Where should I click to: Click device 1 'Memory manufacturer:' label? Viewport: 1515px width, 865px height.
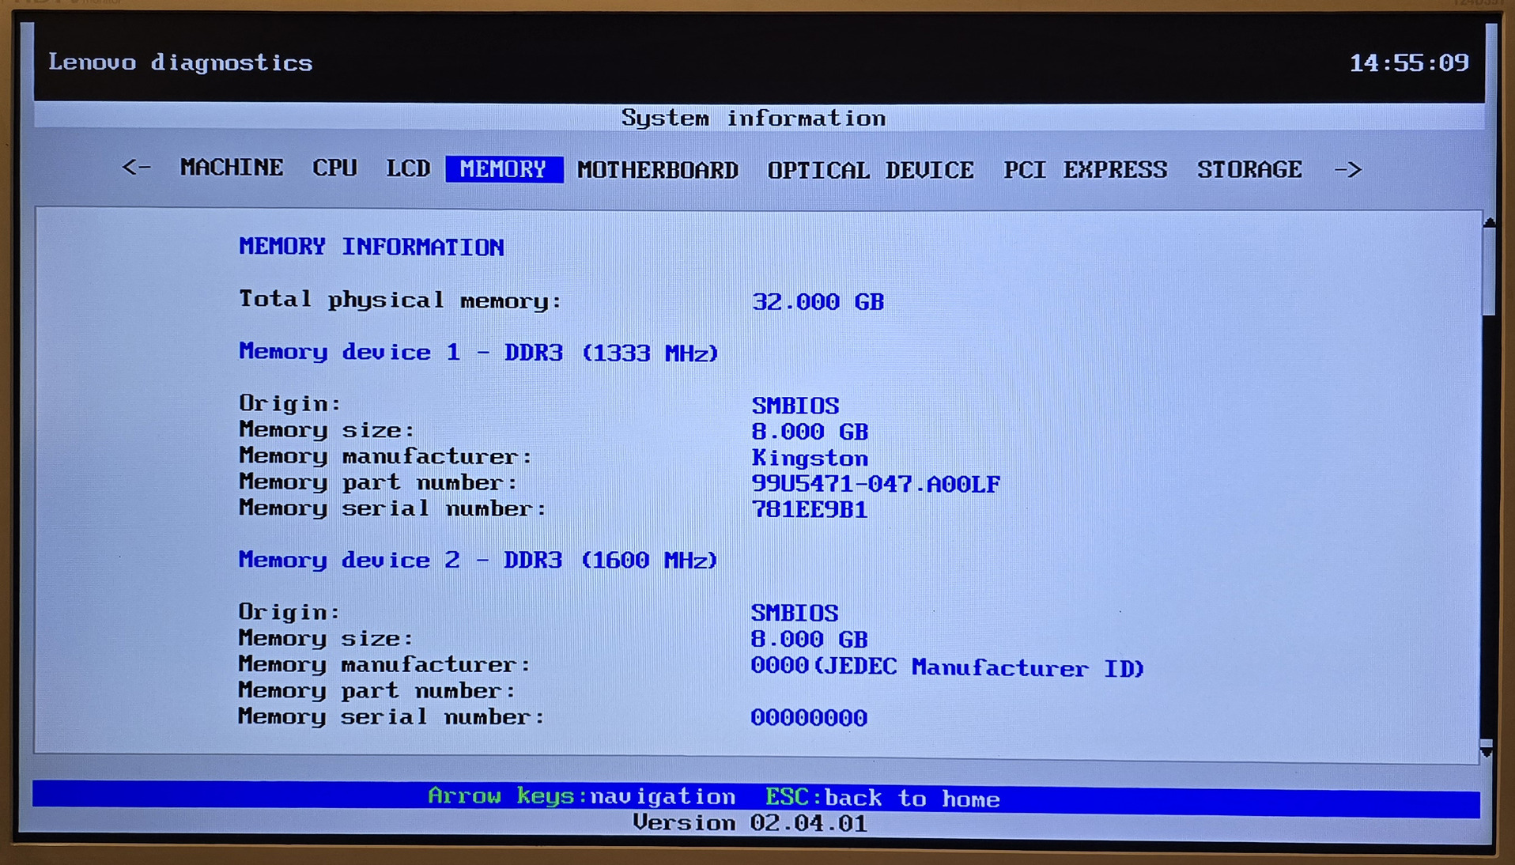click(x=385, y=456)
